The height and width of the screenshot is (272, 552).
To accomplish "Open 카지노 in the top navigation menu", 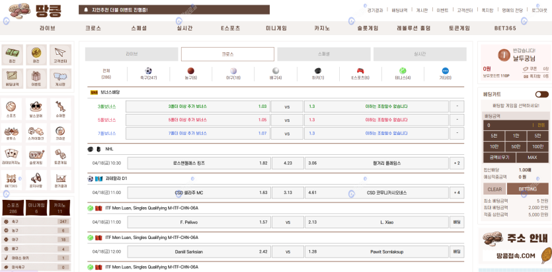I will pos(322,28).
